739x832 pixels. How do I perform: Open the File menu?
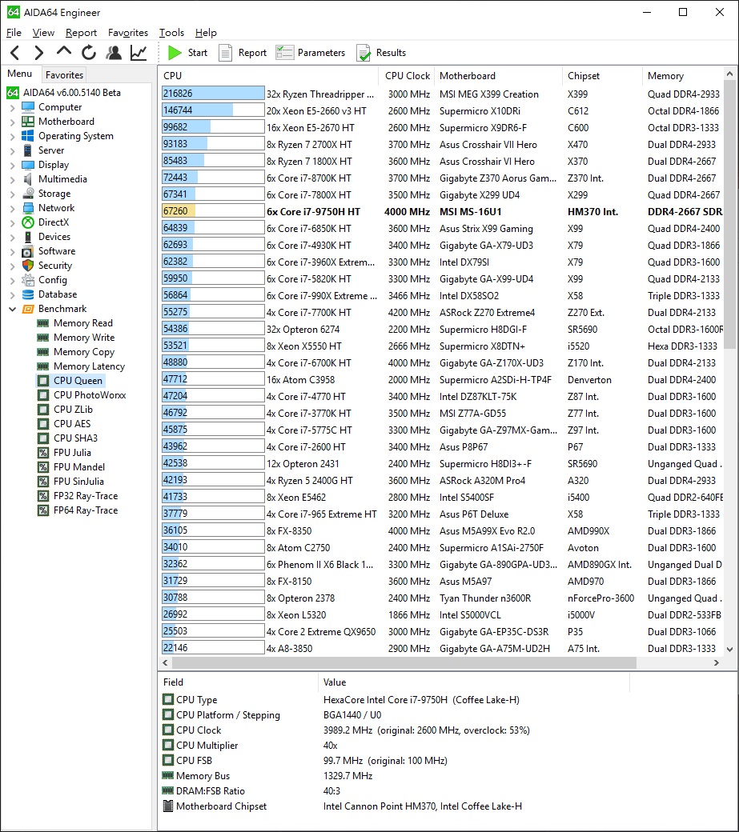pos(14,33)
